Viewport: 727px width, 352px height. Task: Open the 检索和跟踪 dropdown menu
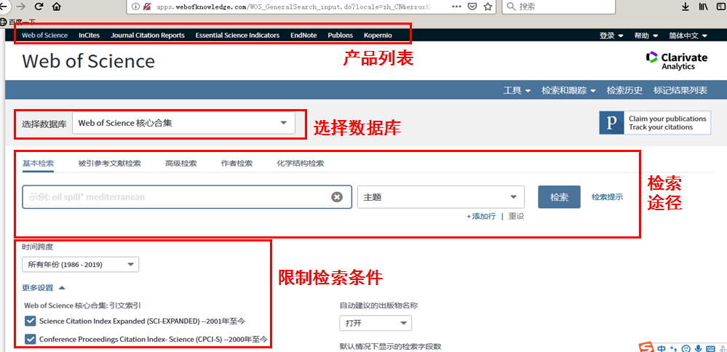568,90
